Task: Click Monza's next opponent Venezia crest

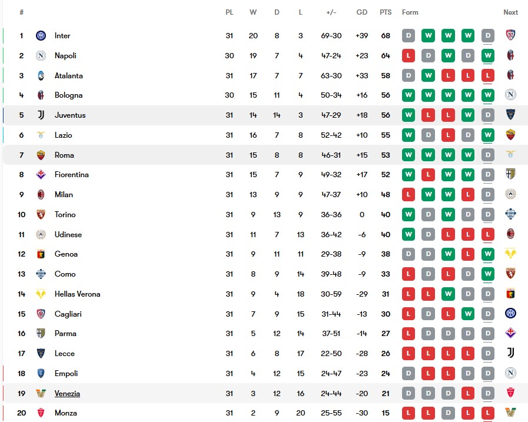Action: (510, 412)
